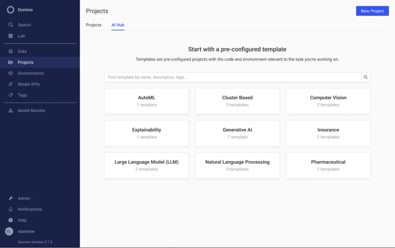Open the Natural Language Processing card

click(237, 166)
